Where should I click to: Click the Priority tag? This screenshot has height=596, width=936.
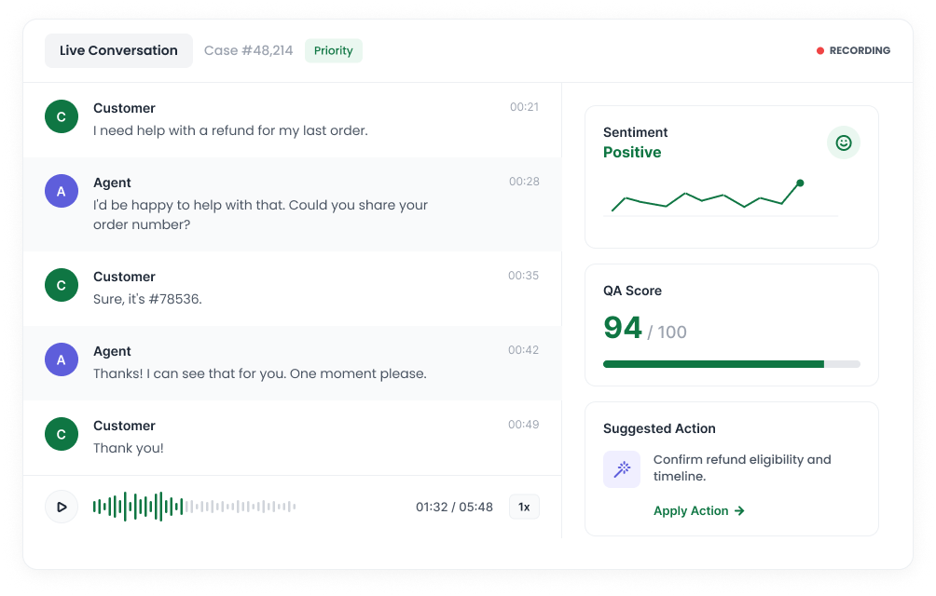pos(333,50)
